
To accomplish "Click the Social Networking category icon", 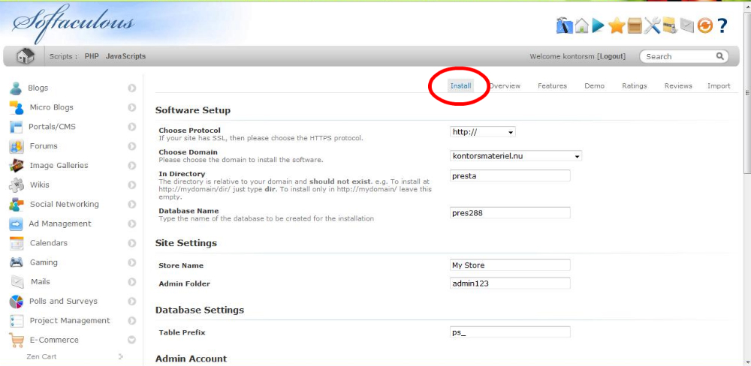I will (x=17, y=204).
